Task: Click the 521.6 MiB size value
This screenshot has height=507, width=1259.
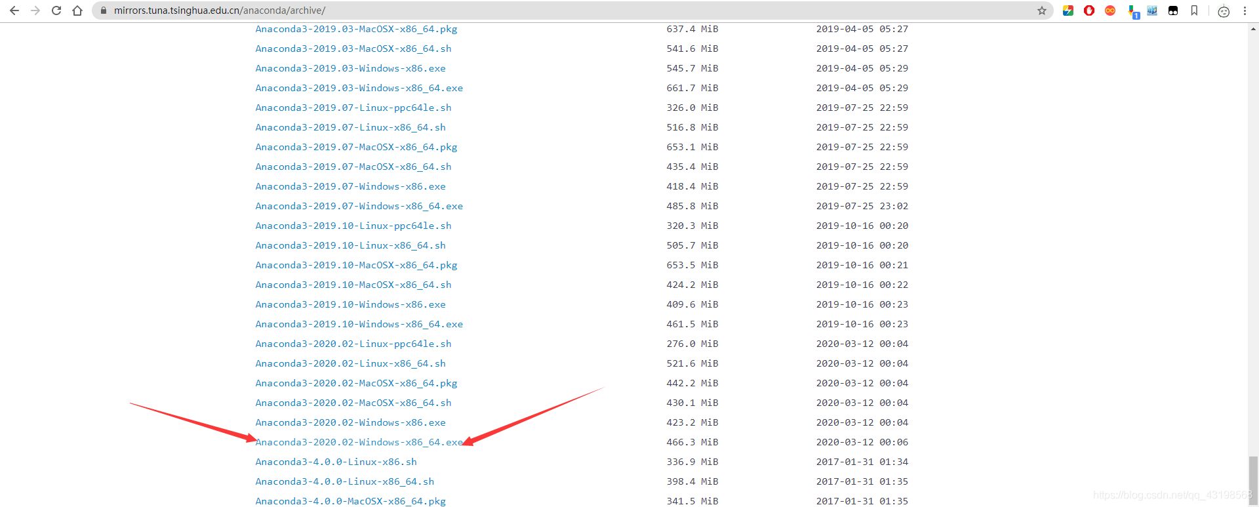Action: [x=692, y=363]
